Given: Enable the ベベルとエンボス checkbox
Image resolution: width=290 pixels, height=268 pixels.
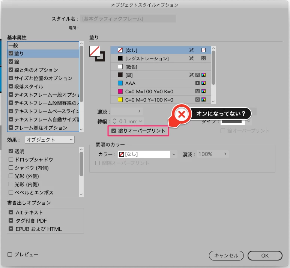Looking at the screenshot, I should tap(11, 192).
